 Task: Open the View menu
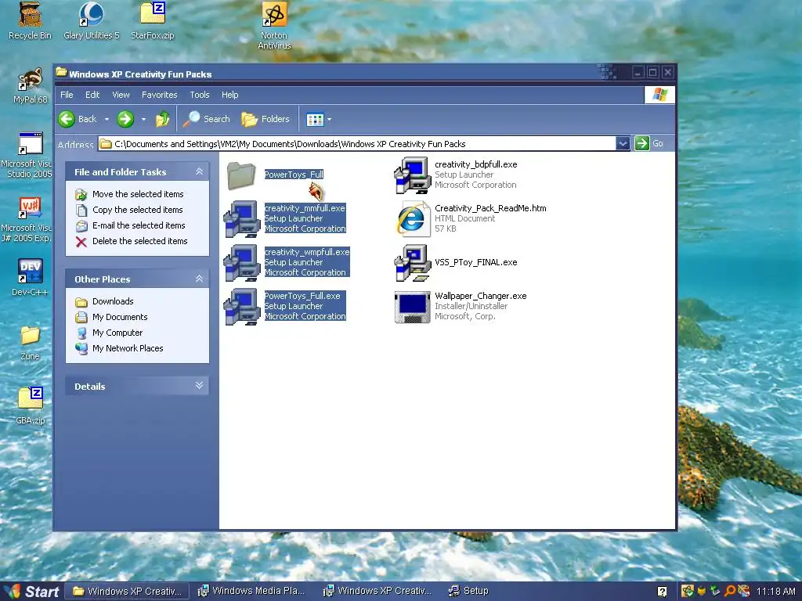[x=121, y=95]
